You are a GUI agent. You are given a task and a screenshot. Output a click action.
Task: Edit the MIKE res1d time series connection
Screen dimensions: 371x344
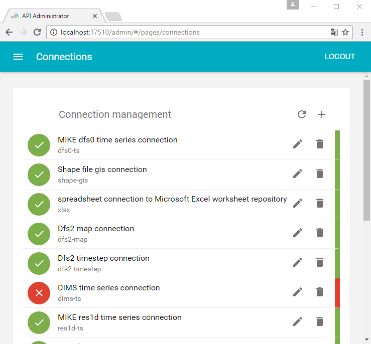click(x=298, y=321)
